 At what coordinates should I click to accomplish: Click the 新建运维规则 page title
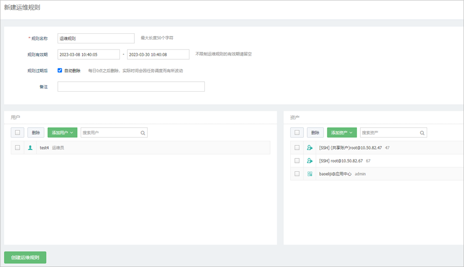(22, 7)
